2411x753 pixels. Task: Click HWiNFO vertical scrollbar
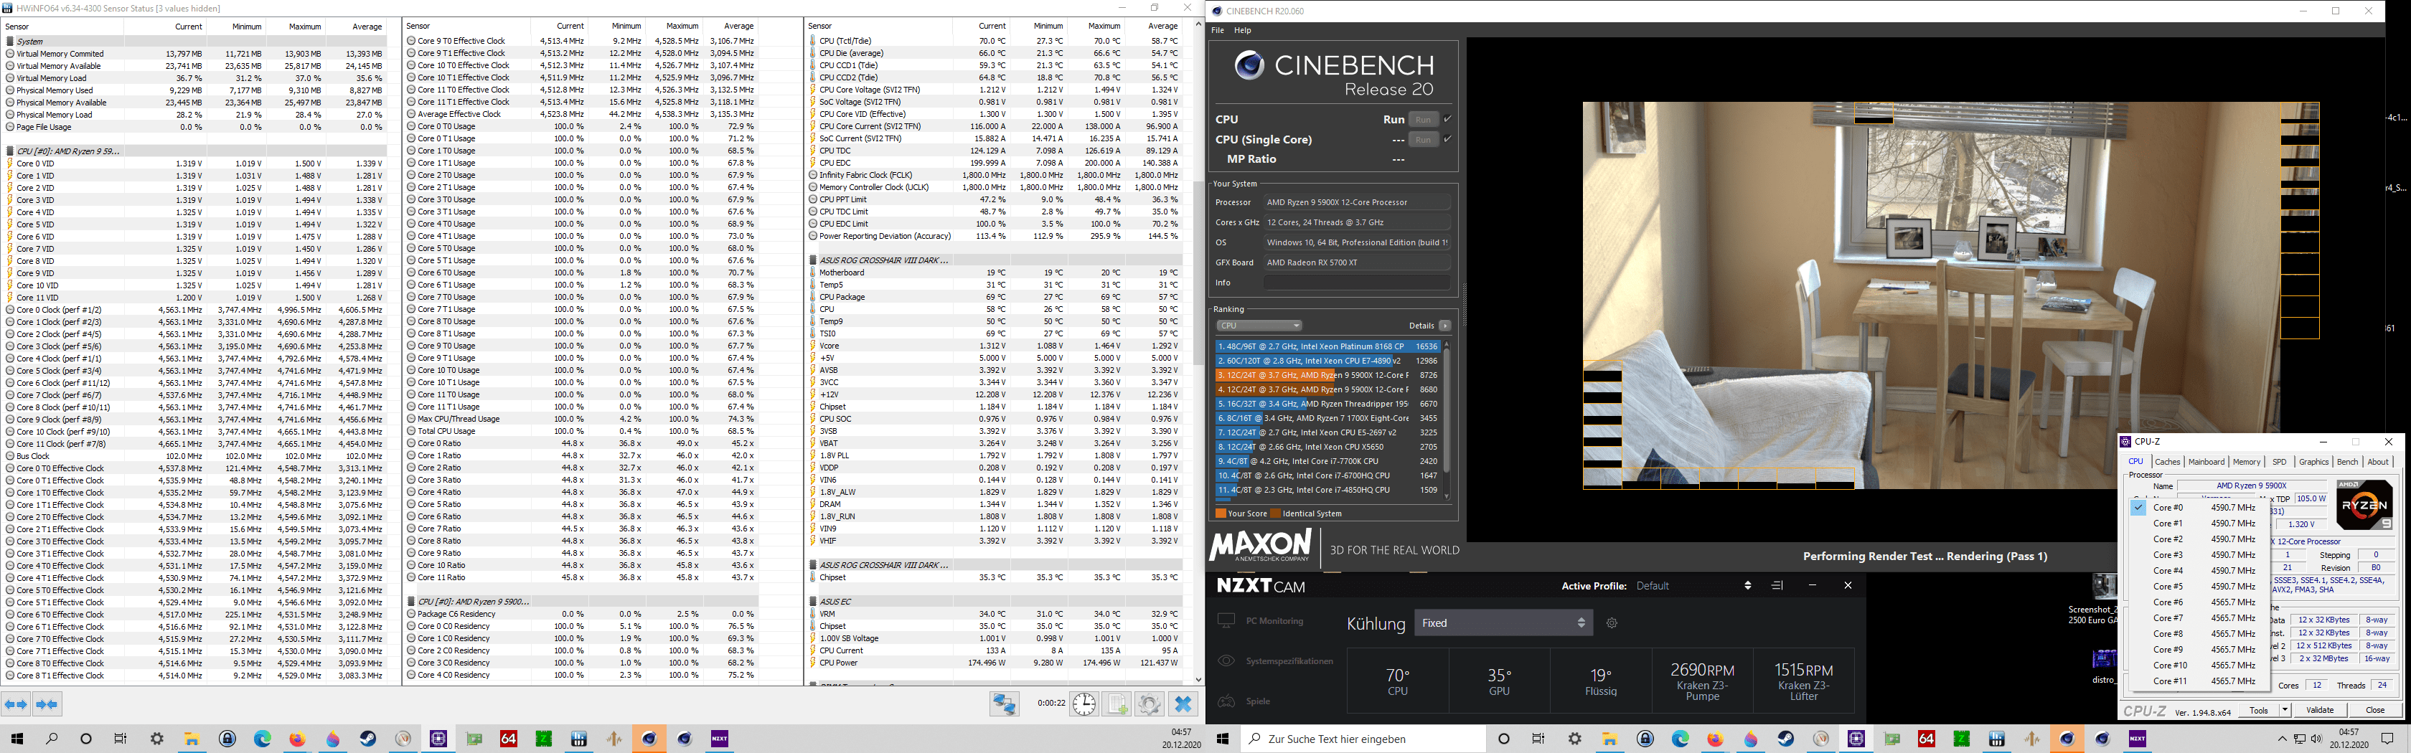pos(1198,271)
